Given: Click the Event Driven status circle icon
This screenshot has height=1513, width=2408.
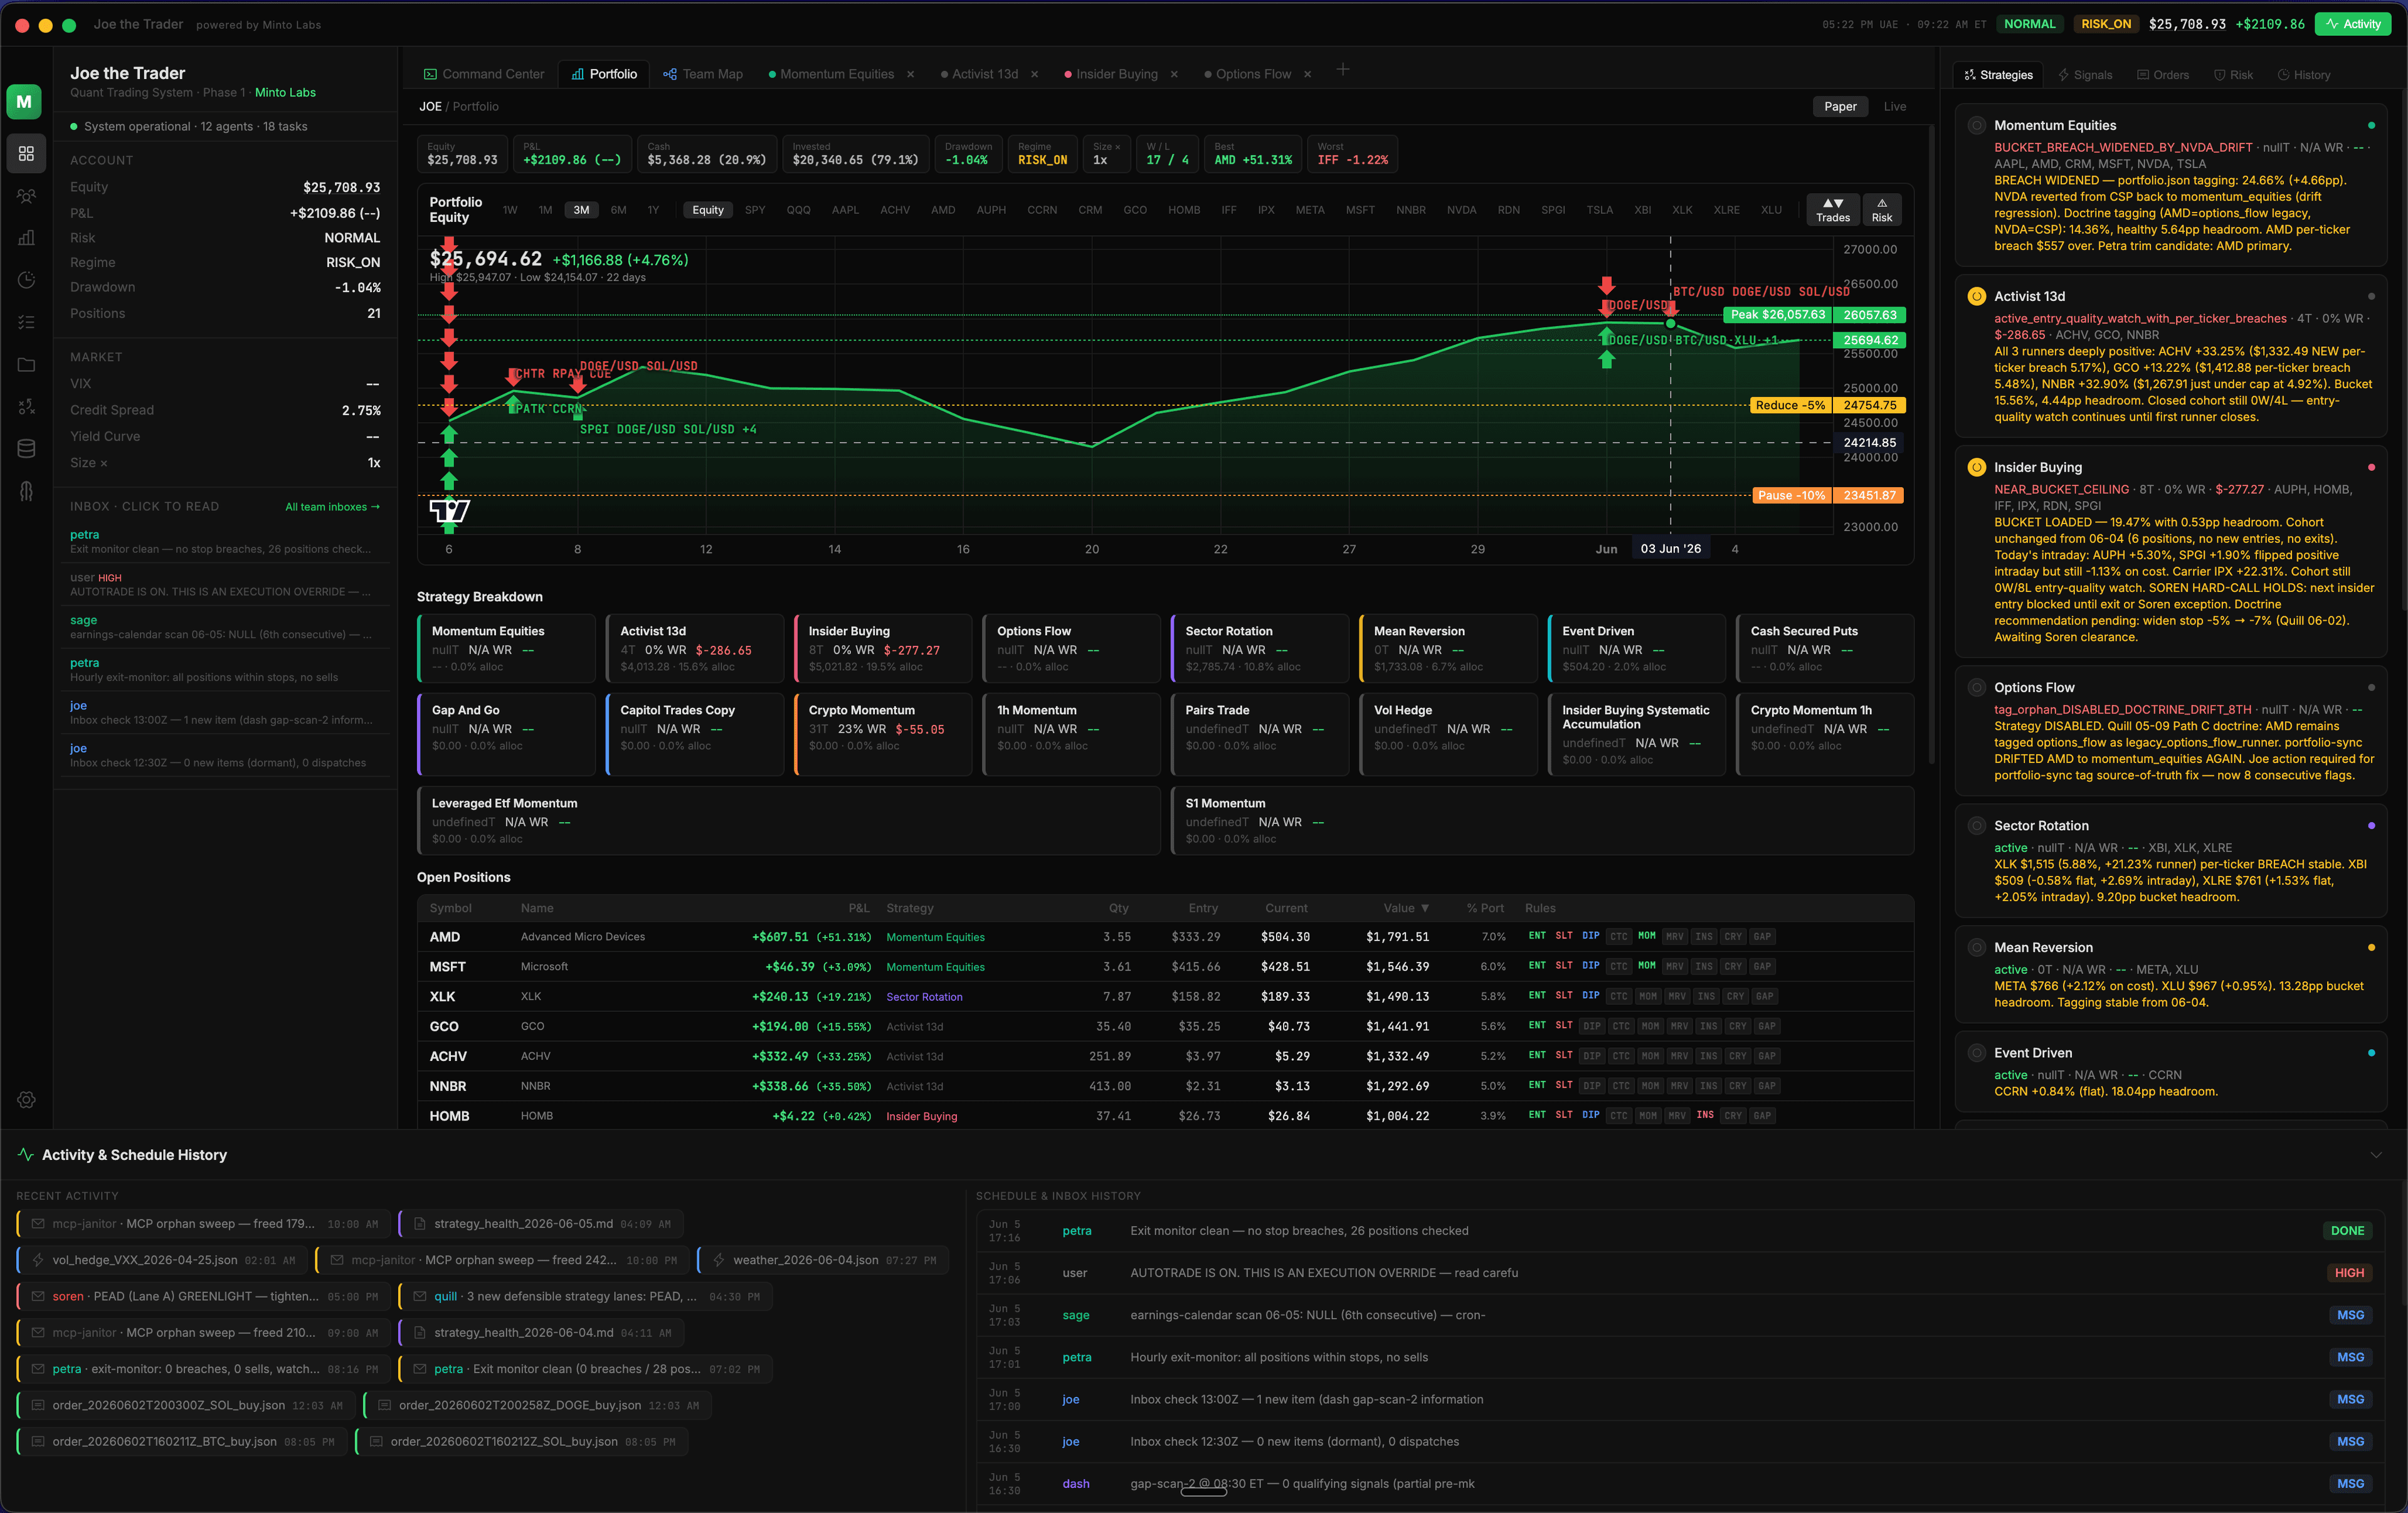Looking at the screenshot, I should click(x=1976, y=1052).
